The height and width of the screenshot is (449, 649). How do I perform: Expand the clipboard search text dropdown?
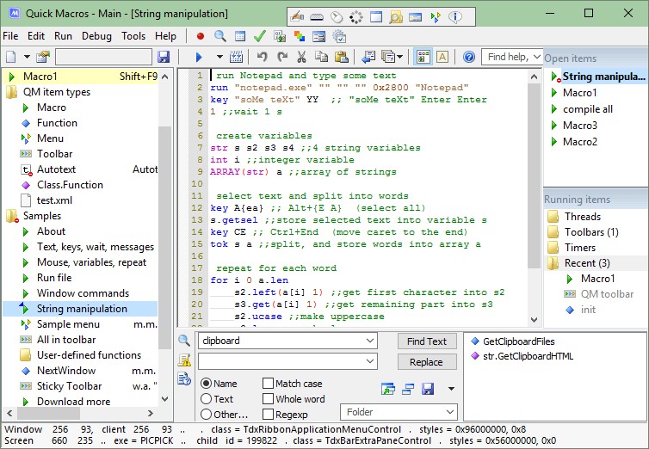click(371, 341)
